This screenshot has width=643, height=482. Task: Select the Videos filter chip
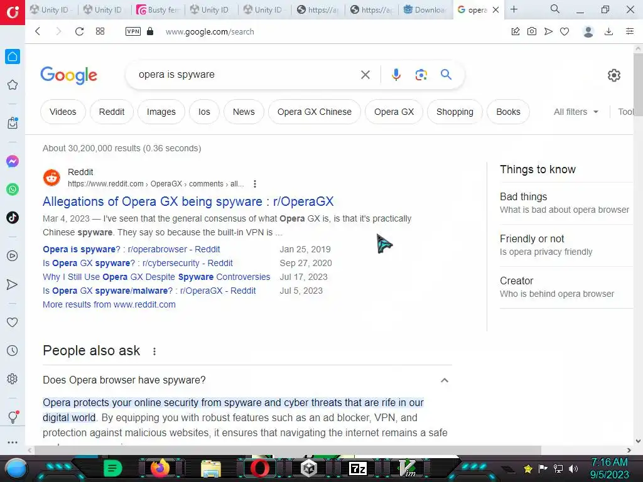63,112
